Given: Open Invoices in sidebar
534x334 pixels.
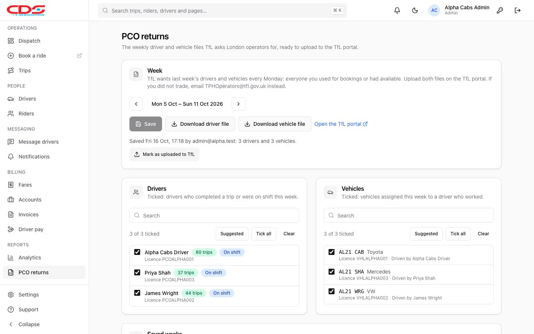Looking at the screenshot, I should point(44,215).
